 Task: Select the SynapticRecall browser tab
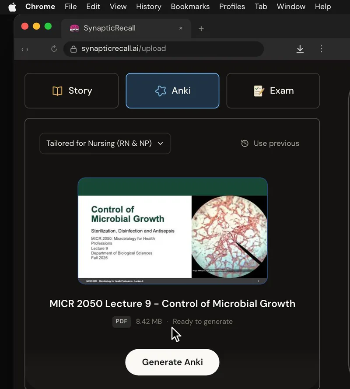(x=126, y=28)
